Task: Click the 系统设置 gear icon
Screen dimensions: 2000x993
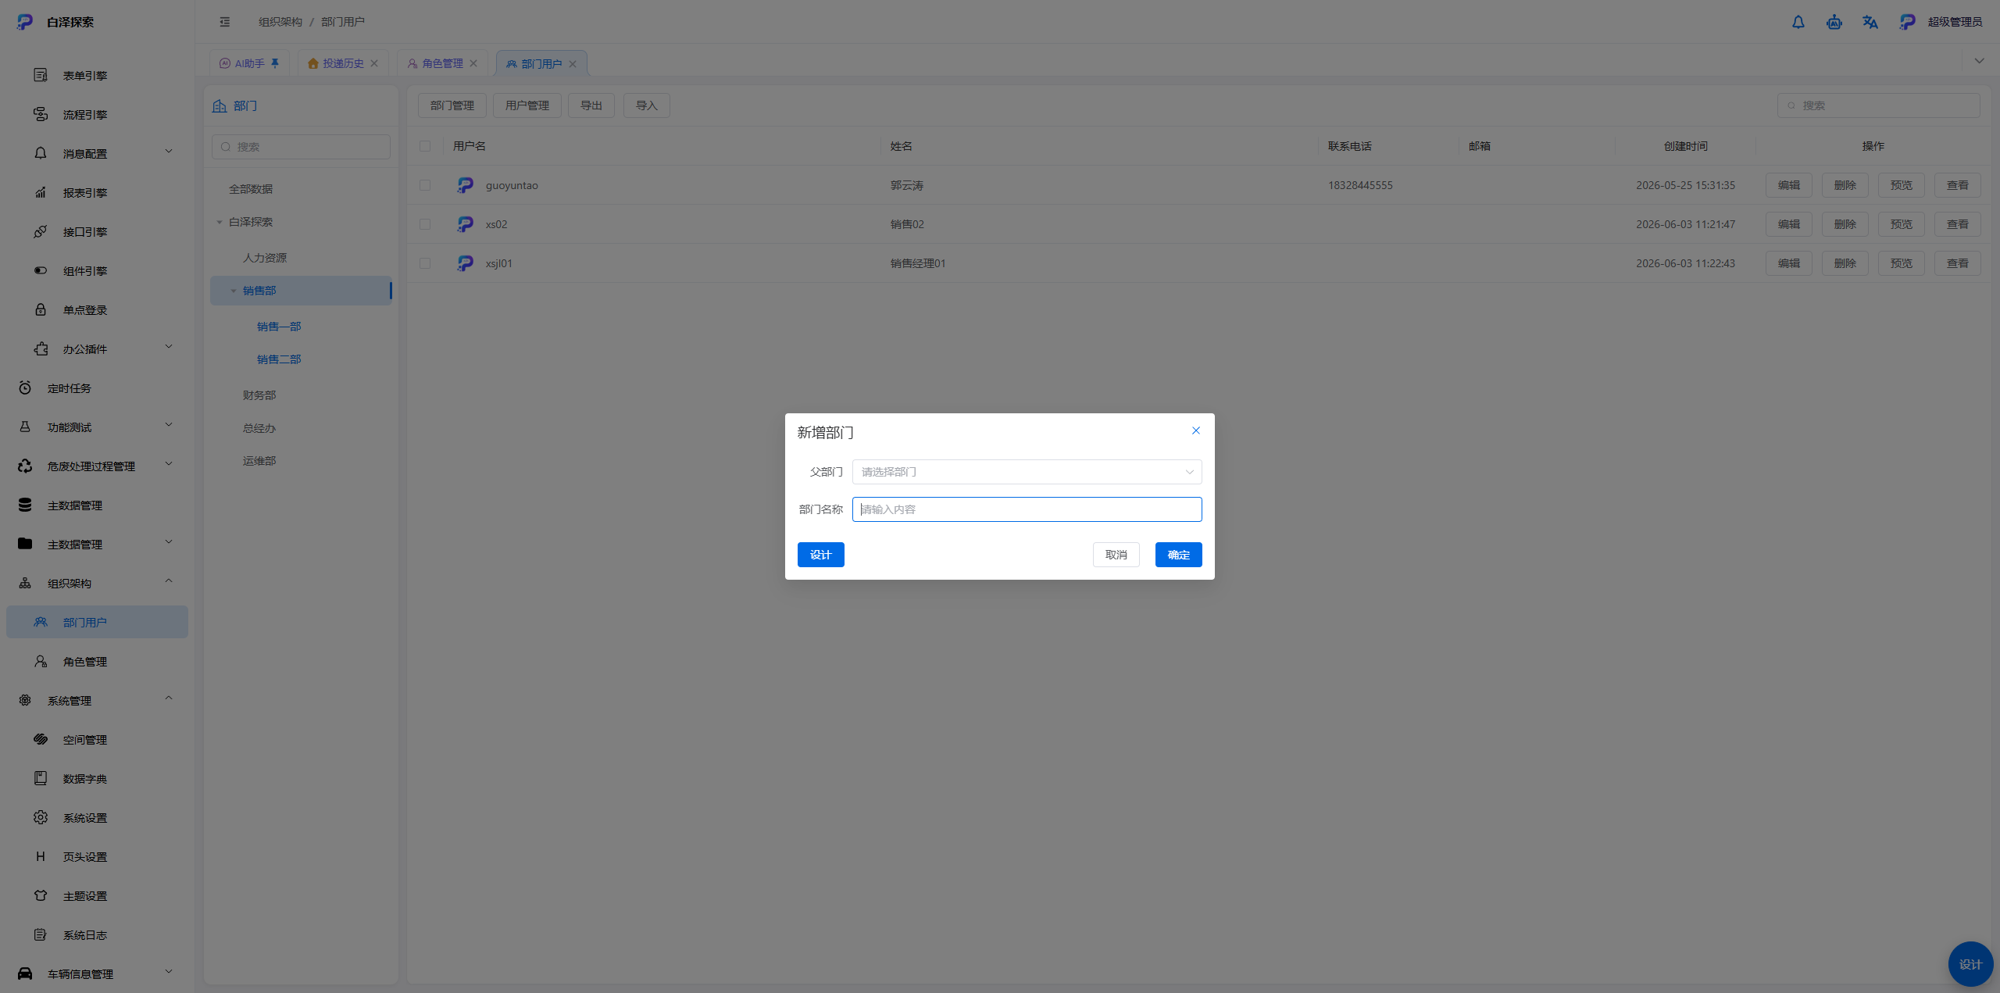Action: pos(41,817)
